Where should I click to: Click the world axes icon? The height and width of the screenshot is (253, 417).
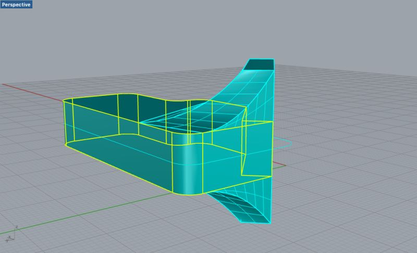12,234
